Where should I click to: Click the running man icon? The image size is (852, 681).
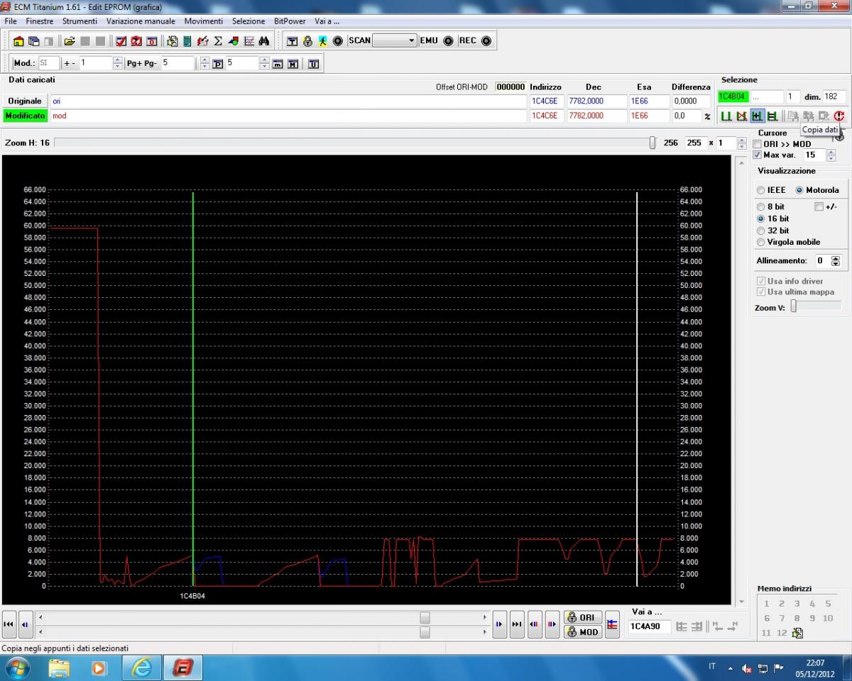click(322, 41)
